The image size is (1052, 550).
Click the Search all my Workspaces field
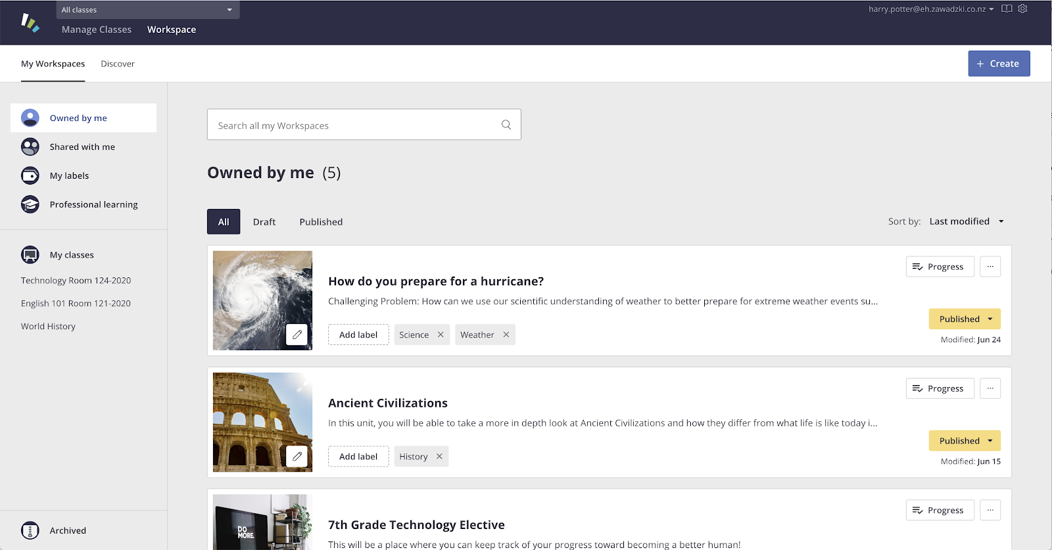(x=364, y=124)
